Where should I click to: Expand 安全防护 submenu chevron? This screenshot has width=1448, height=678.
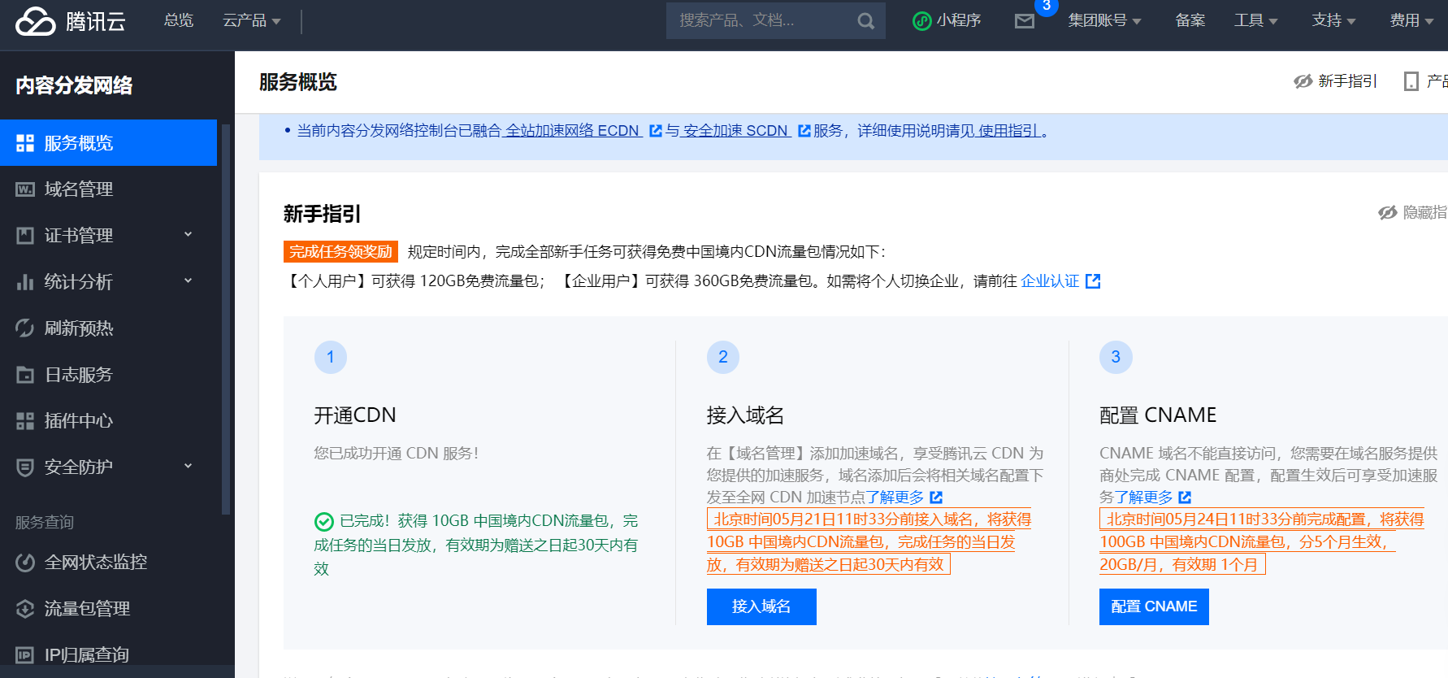coord(189,466)
